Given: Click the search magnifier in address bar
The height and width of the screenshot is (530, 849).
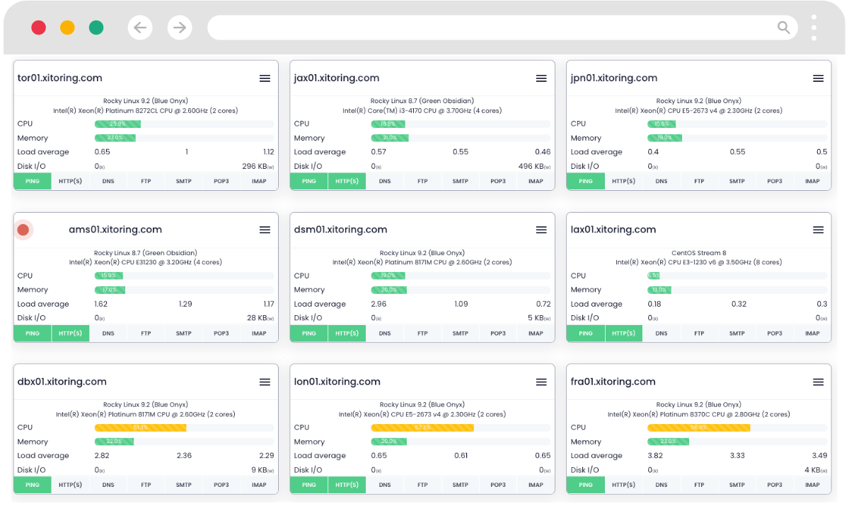Looking at the screenshot, I should tap(784, 28).
